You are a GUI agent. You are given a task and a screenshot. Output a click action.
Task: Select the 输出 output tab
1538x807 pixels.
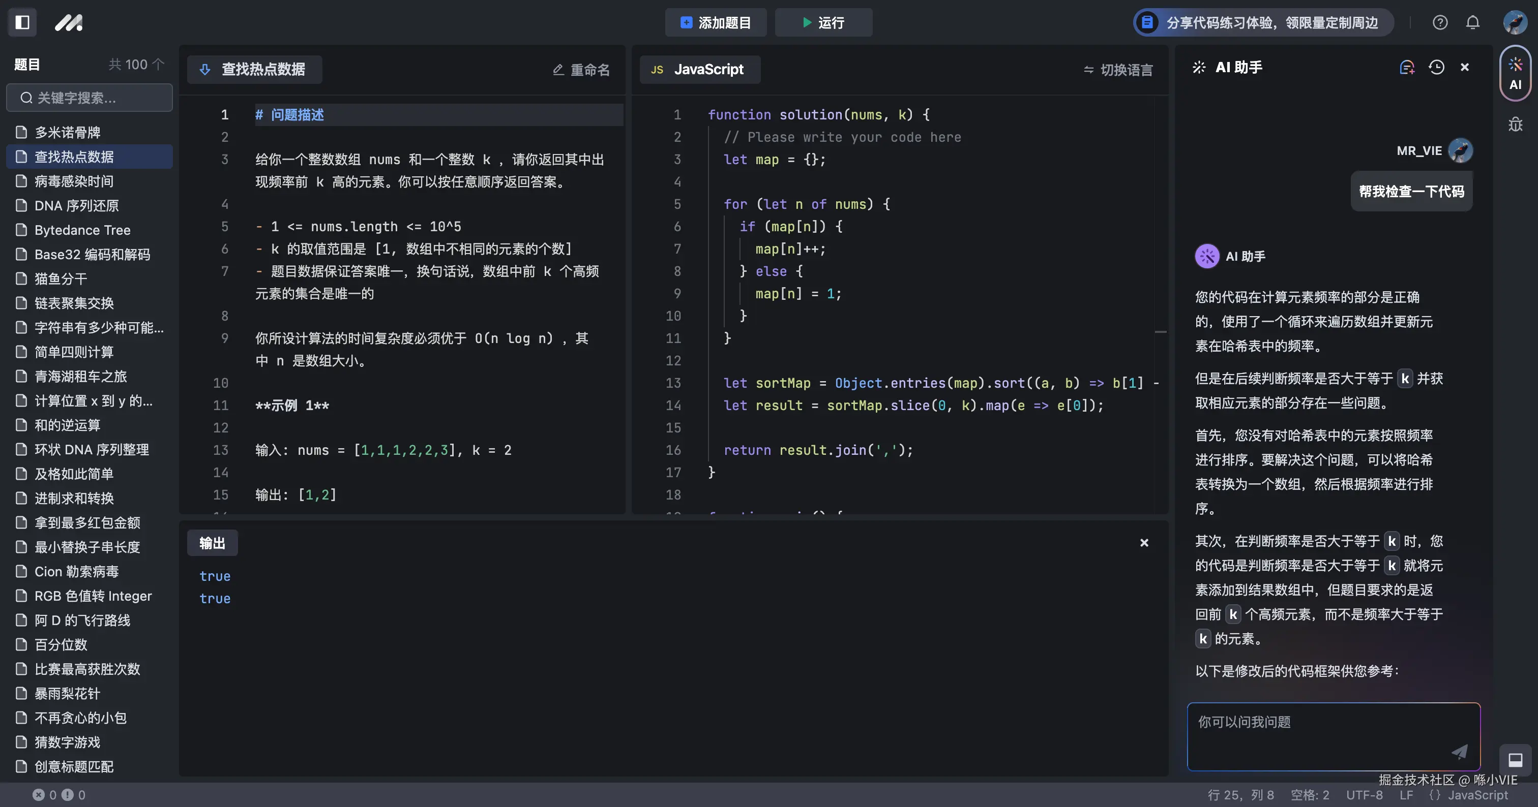coord(212,543)
